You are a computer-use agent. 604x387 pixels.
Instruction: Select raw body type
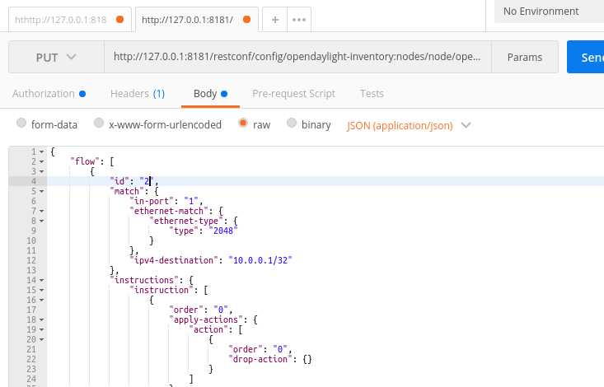[x=243, y=124]
